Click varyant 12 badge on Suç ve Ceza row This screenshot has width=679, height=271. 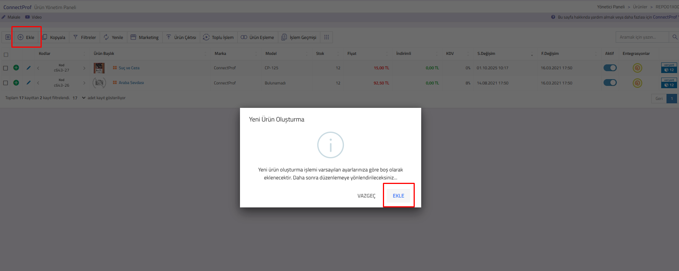pos(669,68)
